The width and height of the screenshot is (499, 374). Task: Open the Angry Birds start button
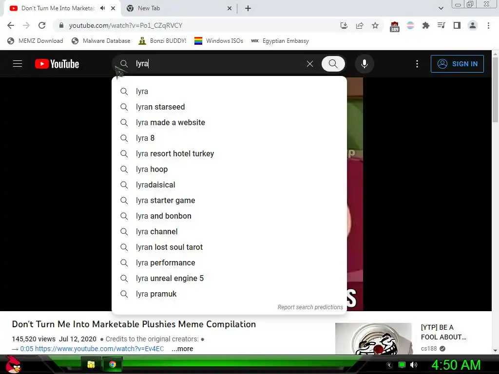13,364
